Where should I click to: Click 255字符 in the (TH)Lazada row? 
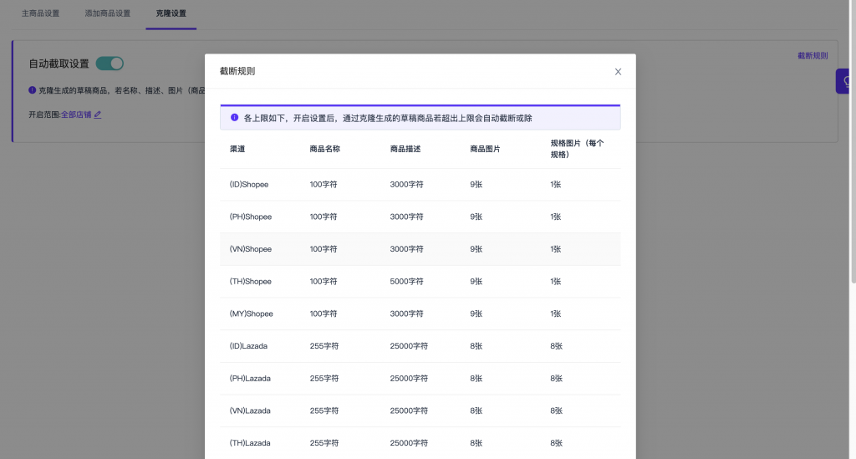point(324,443)
